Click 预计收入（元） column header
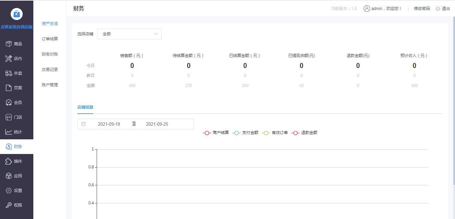Screen dimensions: 455x219 pyautogui.click(x=414, y=56)
